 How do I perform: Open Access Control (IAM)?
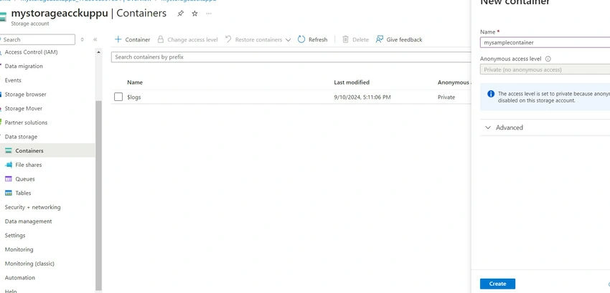pyautogui.click(x=31, y=52)
